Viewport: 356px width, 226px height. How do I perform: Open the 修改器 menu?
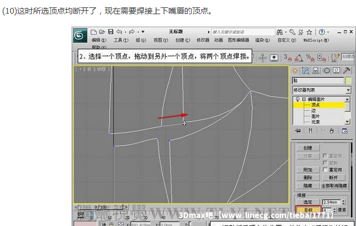[x=203, y=40]
